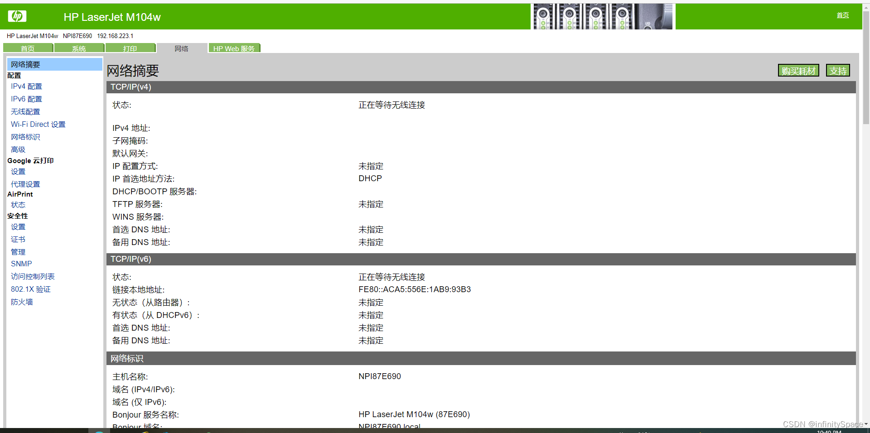Open 管理 security page
The image size is (870, 433).
click(x=18, y=252)
